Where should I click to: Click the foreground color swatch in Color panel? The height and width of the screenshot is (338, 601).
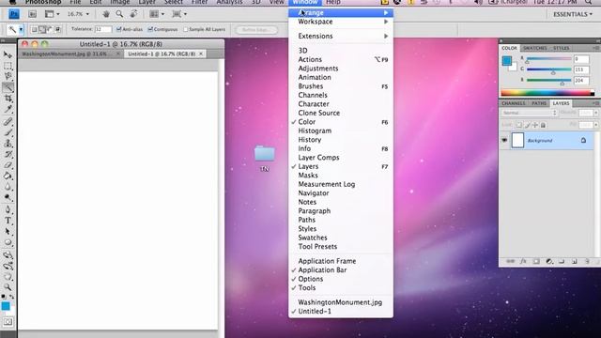tap(507, 60)
